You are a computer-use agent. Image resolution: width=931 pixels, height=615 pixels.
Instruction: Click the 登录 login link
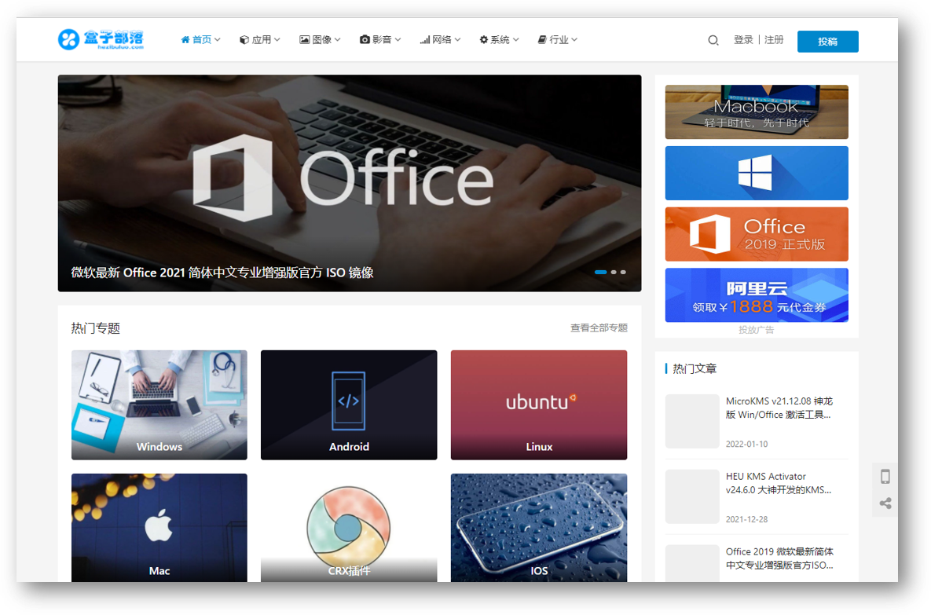point(743,40)
